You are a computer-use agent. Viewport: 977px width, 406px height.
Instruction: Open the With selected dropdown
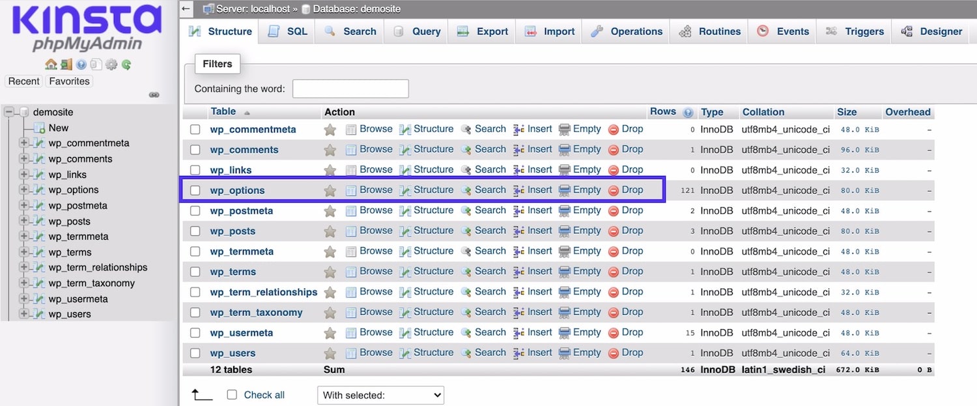click(380, 395)
